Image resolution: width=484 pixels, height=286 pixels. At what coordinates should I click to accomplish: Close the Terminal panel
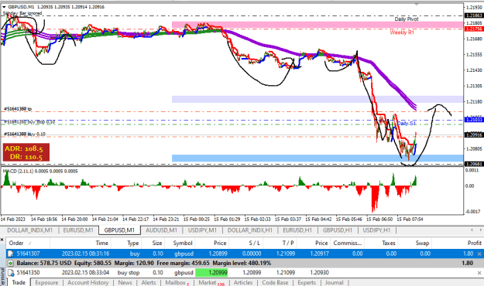pyautogui.click(x=2, y=240)
